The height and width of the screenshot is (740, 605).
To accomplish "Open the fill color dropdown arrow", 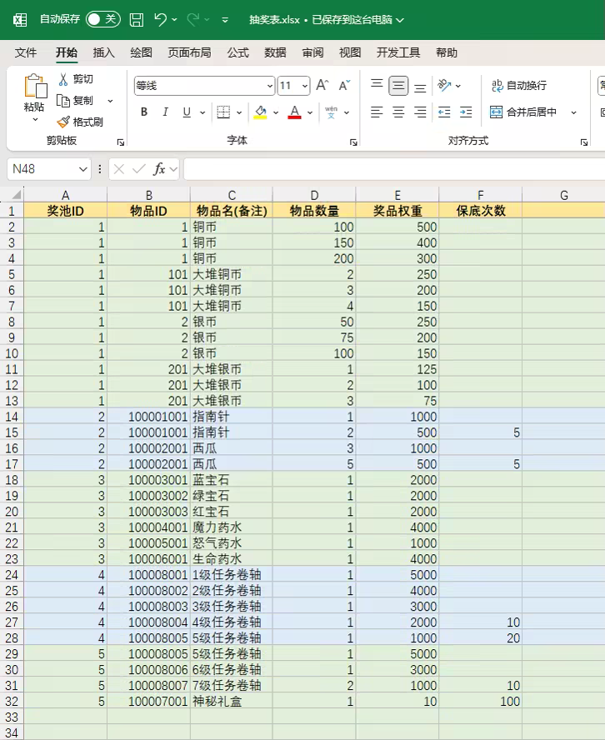I will (276, 112).
